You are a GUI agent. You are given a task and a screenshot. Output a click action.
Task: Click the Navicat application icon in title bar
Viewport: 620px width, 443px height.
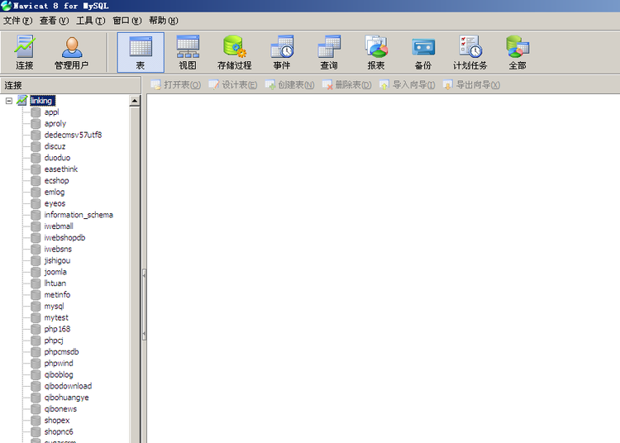pyautogui.click(x=7, y=6)
